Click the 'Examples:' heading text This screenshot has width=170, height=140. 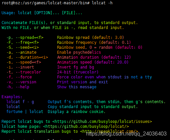coord(12,97)
